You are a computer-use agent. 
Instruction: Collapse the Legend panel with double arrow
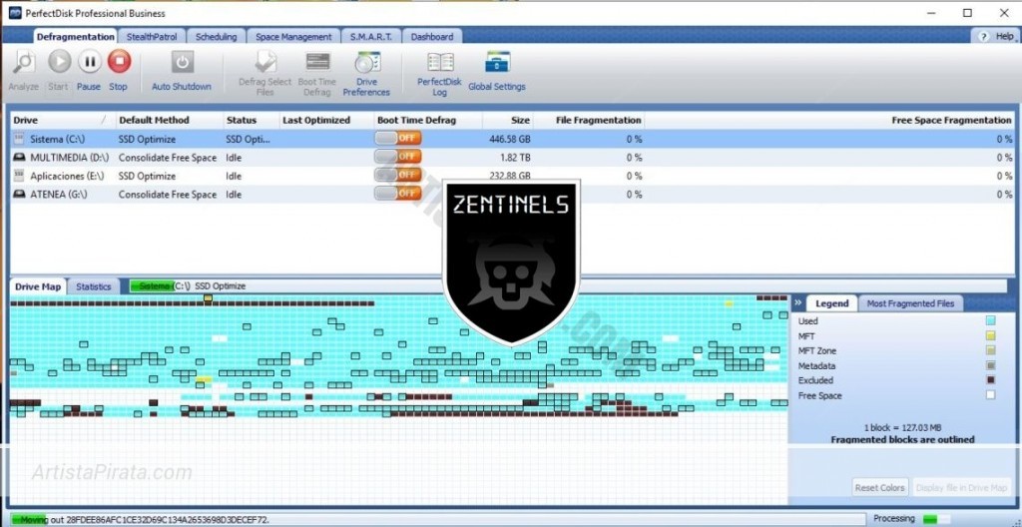click(x=797, y=303)
